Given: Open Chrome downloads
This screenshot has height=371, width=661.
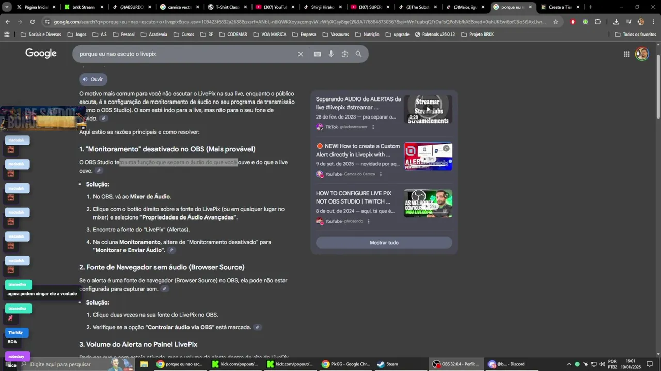Looking at the screenshot, I should [616, 22].
